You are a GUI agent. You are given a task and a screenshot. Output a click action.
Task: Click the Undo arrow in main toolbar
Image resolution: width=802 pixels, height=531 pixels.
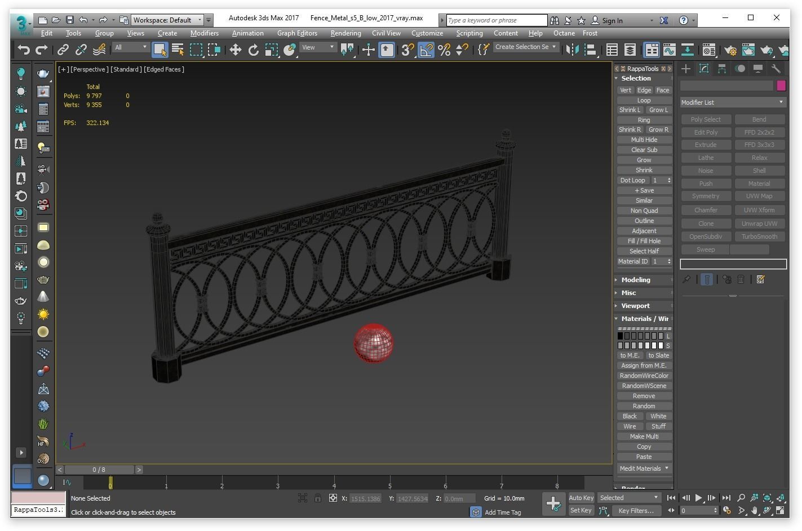pyautogui.click(x=24, y=50)
